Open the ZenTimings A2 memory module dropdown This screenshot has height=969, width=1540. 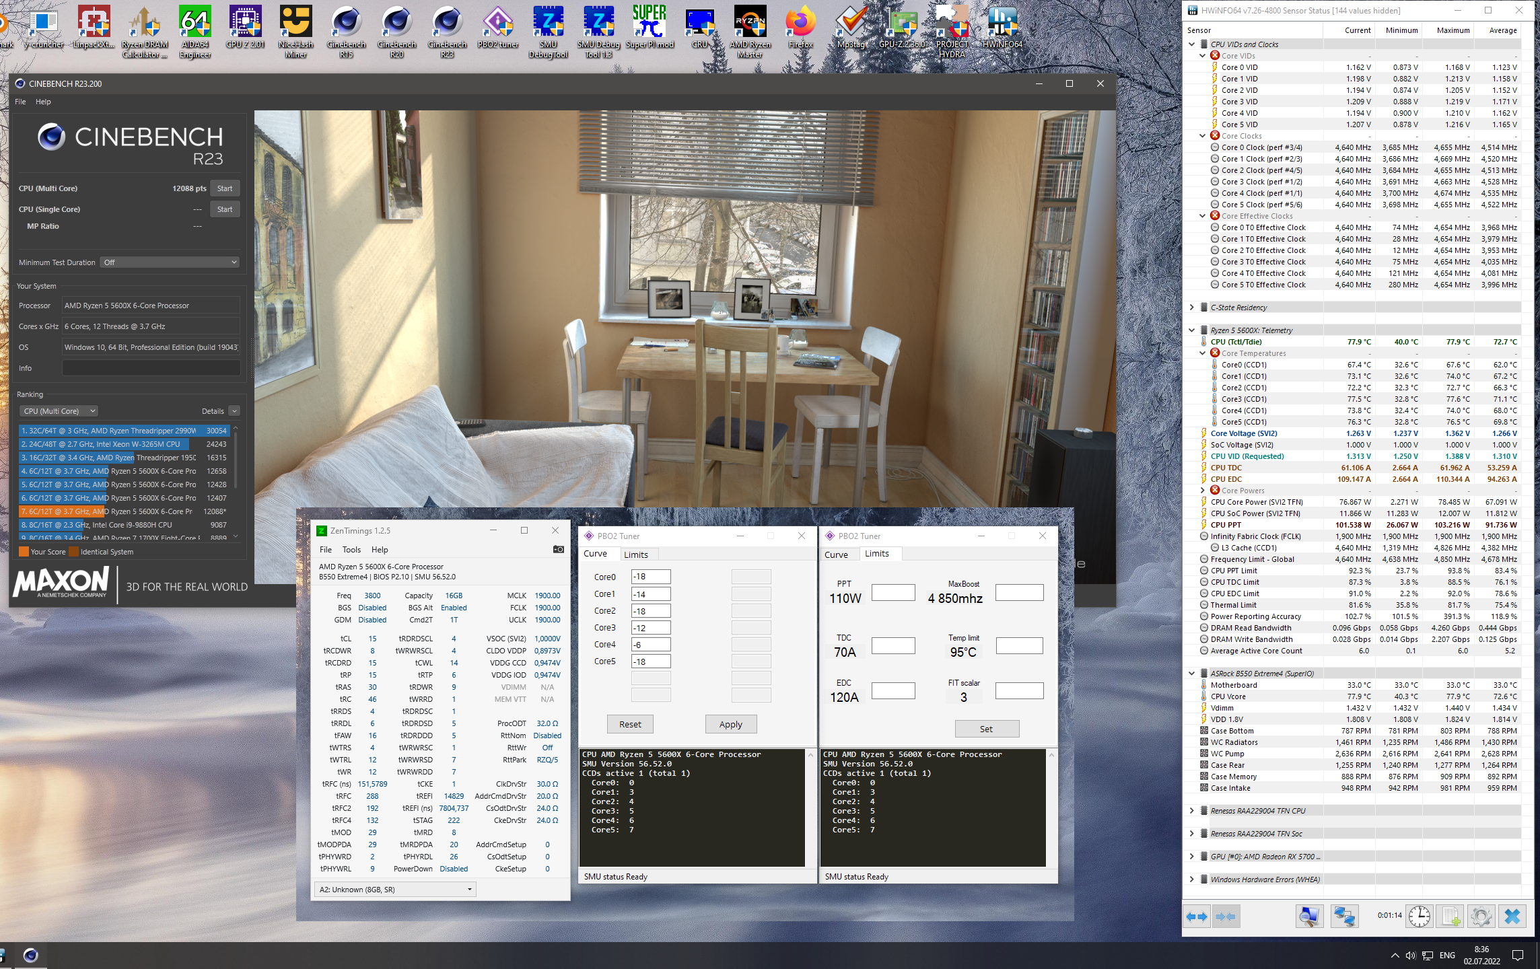point(395,890)
